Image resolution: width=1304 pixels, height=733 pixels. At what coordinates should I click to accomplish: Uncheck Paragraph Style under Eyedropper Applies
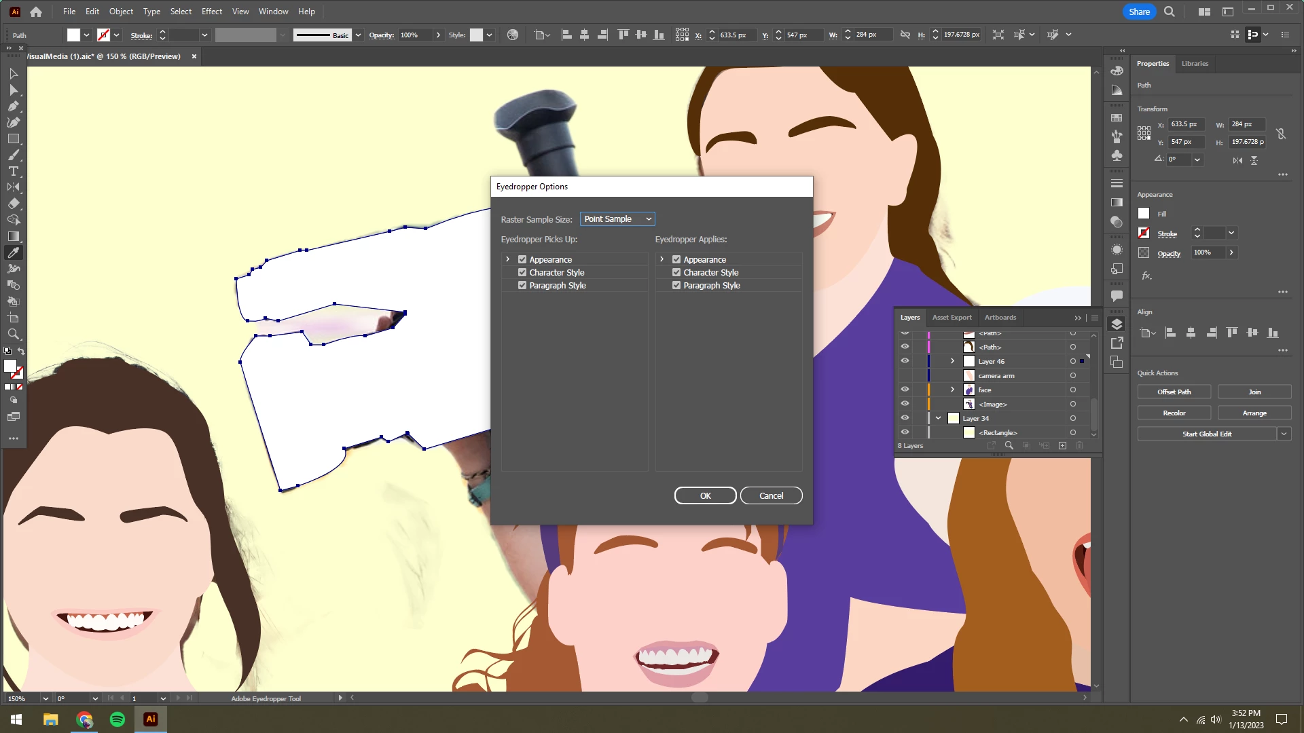point(676,285)
